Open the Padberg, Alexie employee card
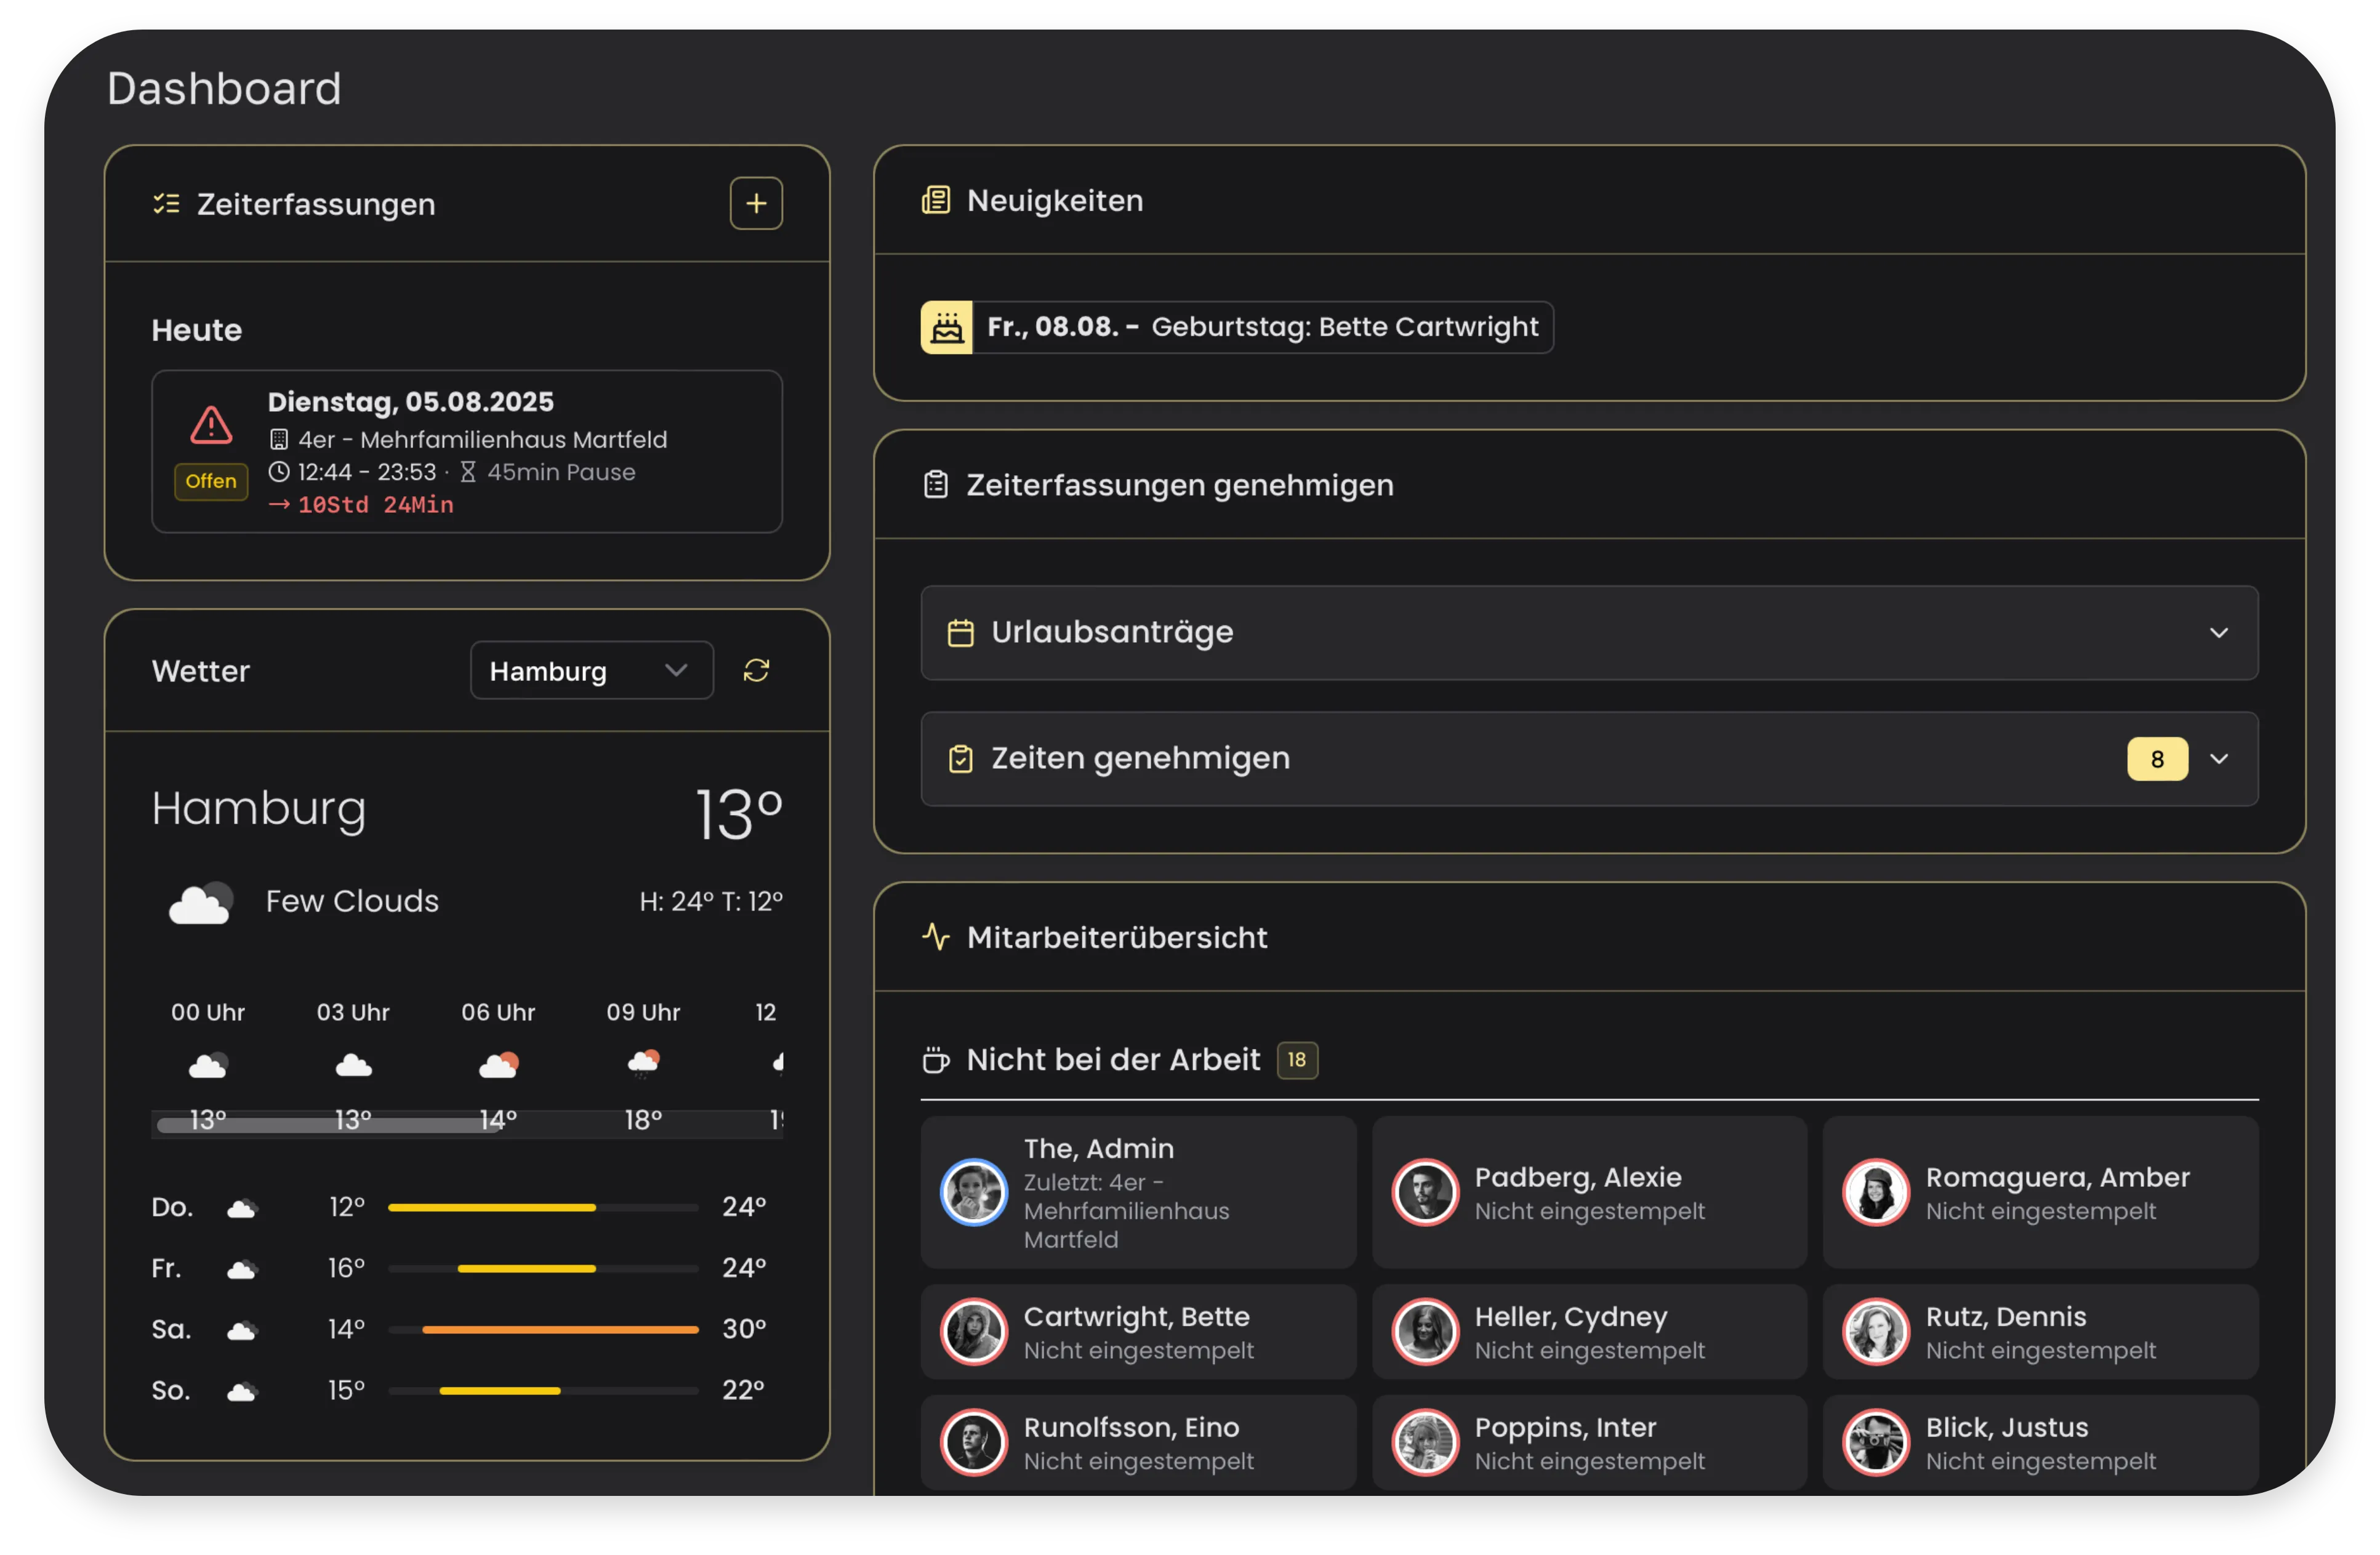Viewport: 2380px width, 1555px height. 1589,1193
